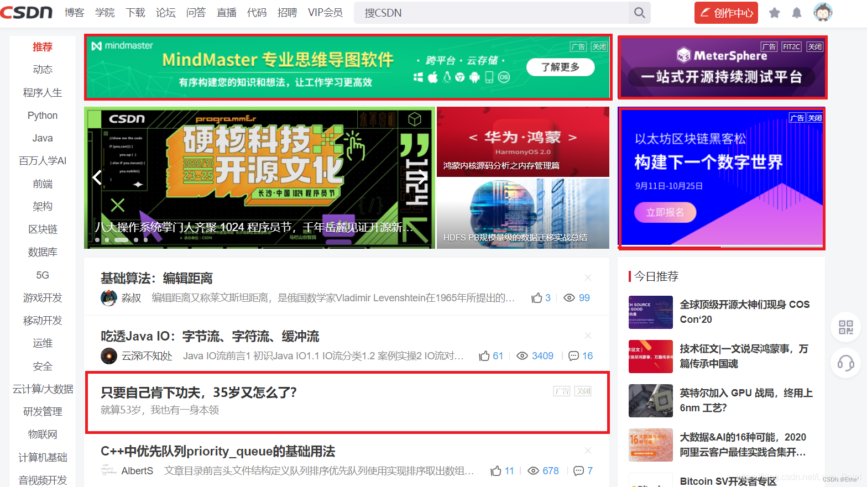Viewport: 867px width, 487px height.
Task: Click the 创作中心 button
Action: [726, 13]
